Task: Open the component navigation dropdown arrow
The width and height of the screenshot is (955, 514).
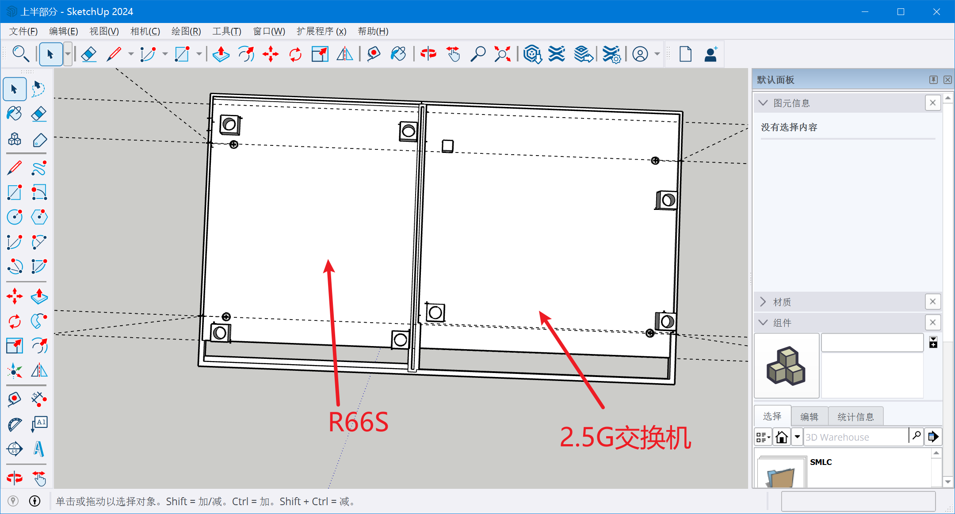Action: (797, 437)
